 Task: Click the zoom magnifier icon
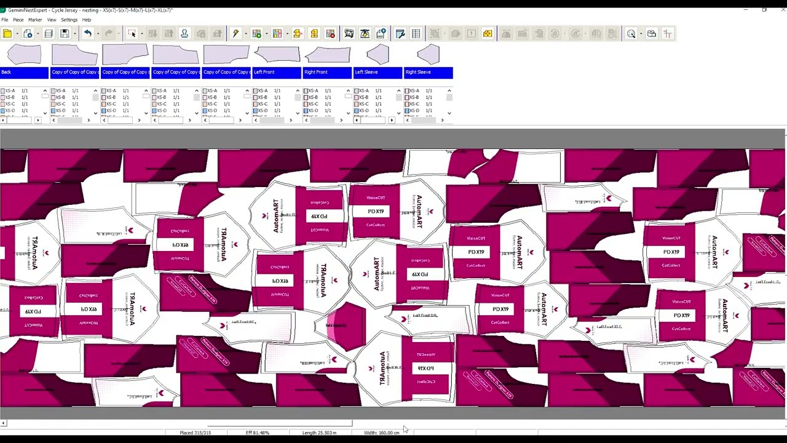(x=631, y=34)
